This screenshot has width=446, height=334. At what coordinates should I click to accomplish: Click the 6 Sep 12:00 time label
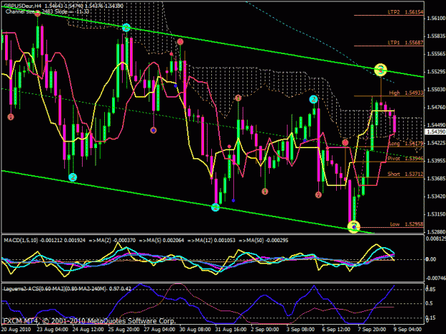(x=336, y=330)
